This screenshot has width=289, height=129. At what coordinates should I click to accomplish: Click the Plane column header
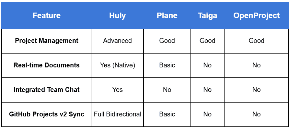click(167, 15)
